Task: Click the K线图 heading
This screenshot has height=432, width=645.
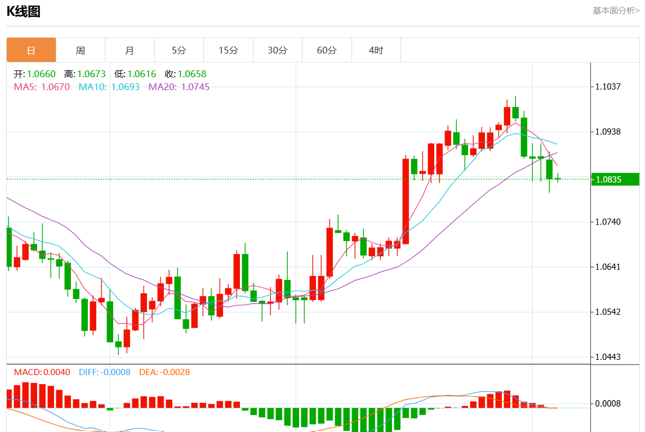Action: (x=24, y=11)
